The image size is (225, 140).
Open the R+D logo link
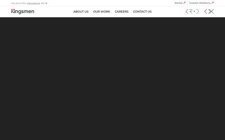tap(192, 12)
